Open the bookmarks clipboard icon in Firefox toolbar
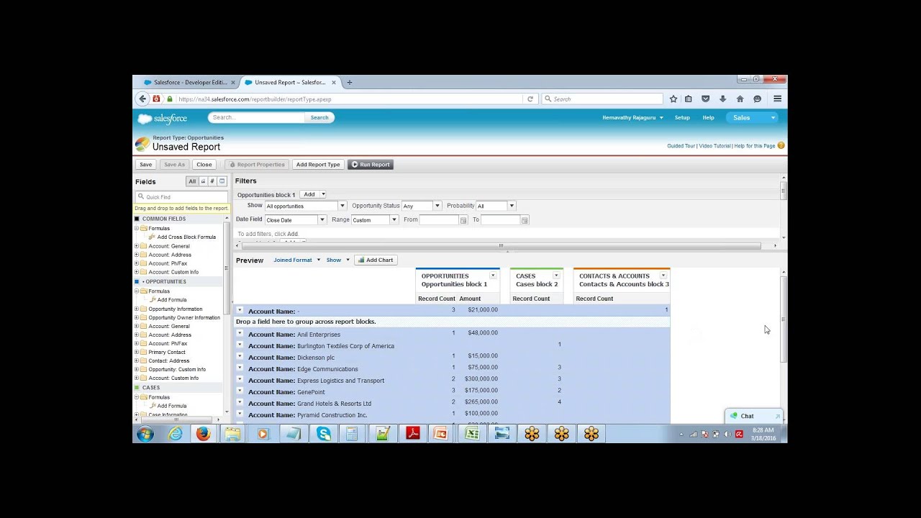 (689, 99)
